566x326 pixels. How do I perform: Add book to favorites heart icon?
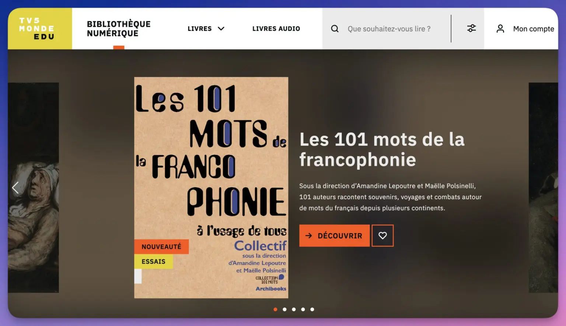click(382, 236)
